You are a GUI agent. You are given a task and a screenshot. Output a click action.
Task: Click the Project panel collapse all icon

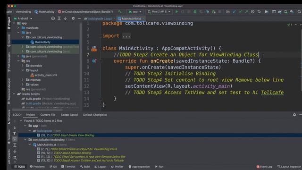[x=65, y=18]
